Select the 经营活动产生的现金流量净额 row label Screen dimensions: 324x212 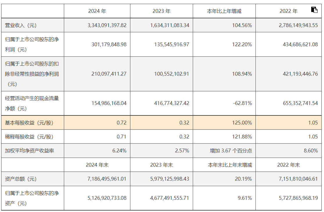32,103
